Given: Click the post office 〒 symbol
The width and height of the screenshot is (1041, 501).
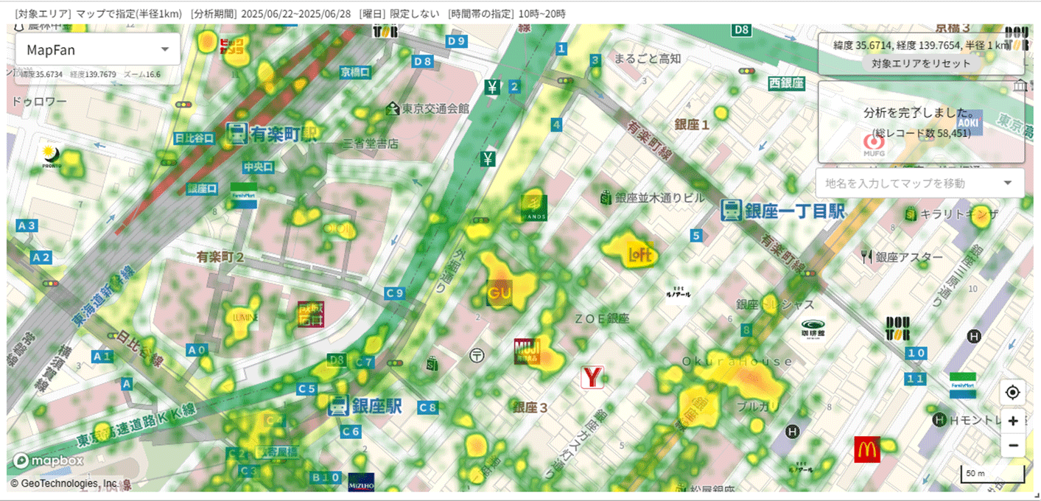Looking at the screenshot, I should (x=477, y=355).
